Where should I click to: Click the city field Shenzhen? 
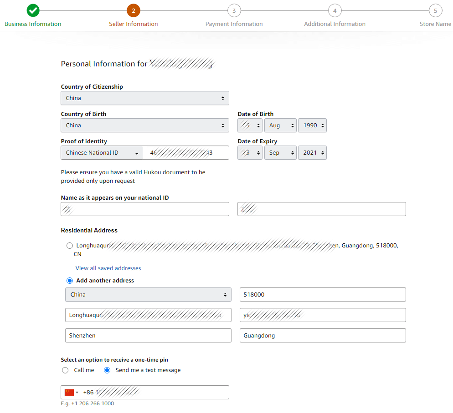coord(148,335)
